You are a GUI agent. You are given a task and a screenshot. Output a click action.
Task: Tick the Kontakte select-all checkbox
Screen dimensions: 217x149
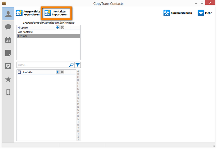click(x=19, y=72)
